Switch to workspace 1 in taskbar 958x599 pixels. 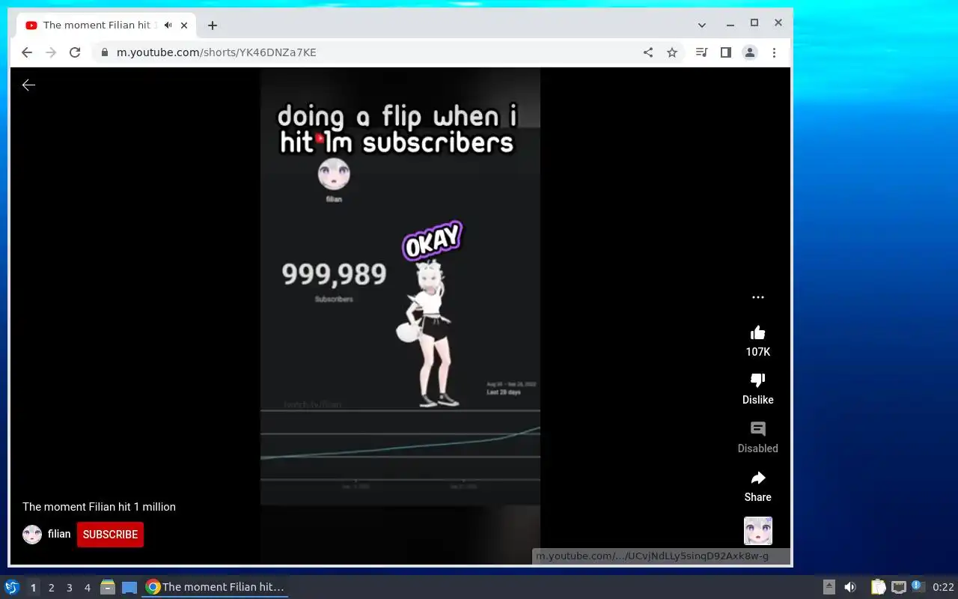pos(33,588)
